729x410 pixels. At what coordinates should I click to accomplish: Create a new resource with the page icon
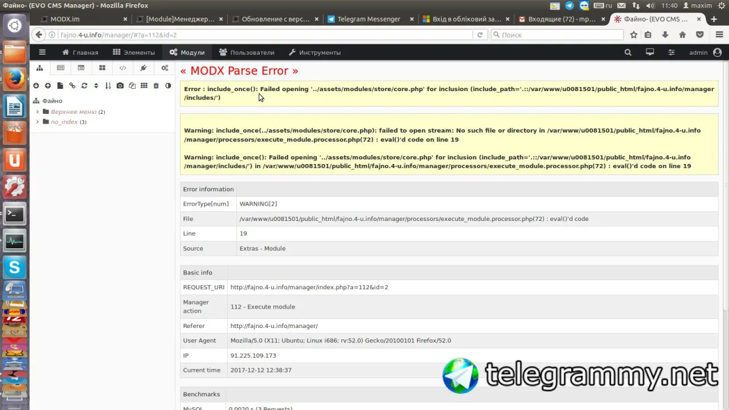(60, 86)
